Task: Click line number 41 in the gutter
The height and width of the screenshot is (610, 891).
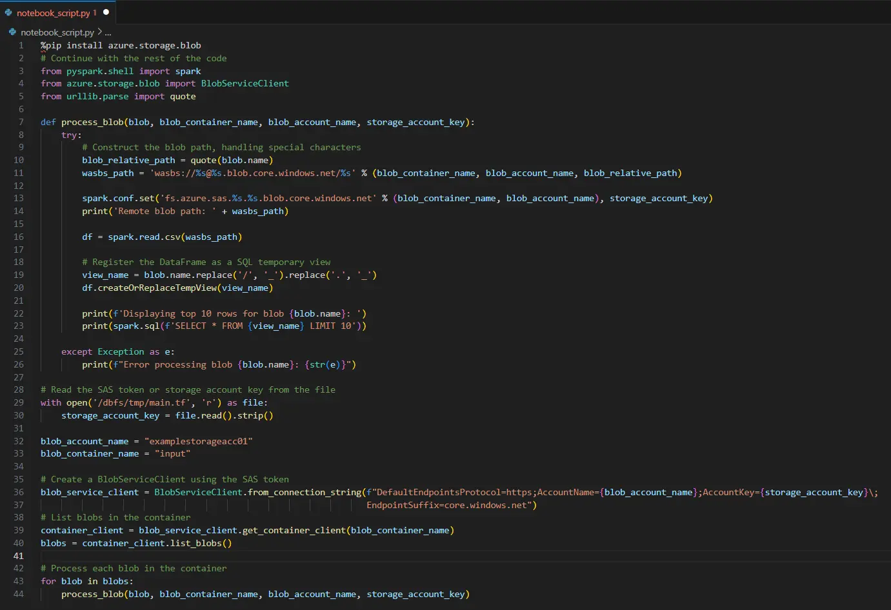Action: click(19, 556)
